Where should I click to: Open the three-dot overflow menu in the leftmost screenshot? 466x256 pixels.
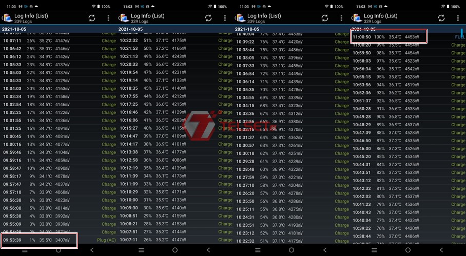click(109, 18)
